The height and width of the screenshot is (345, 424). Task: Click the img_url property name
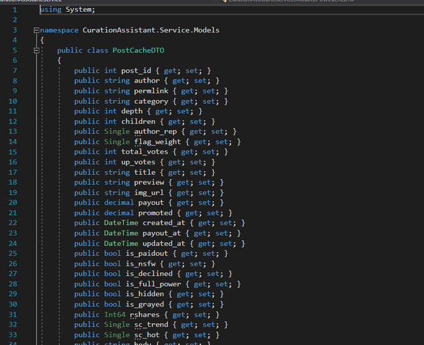click(149, 193)
